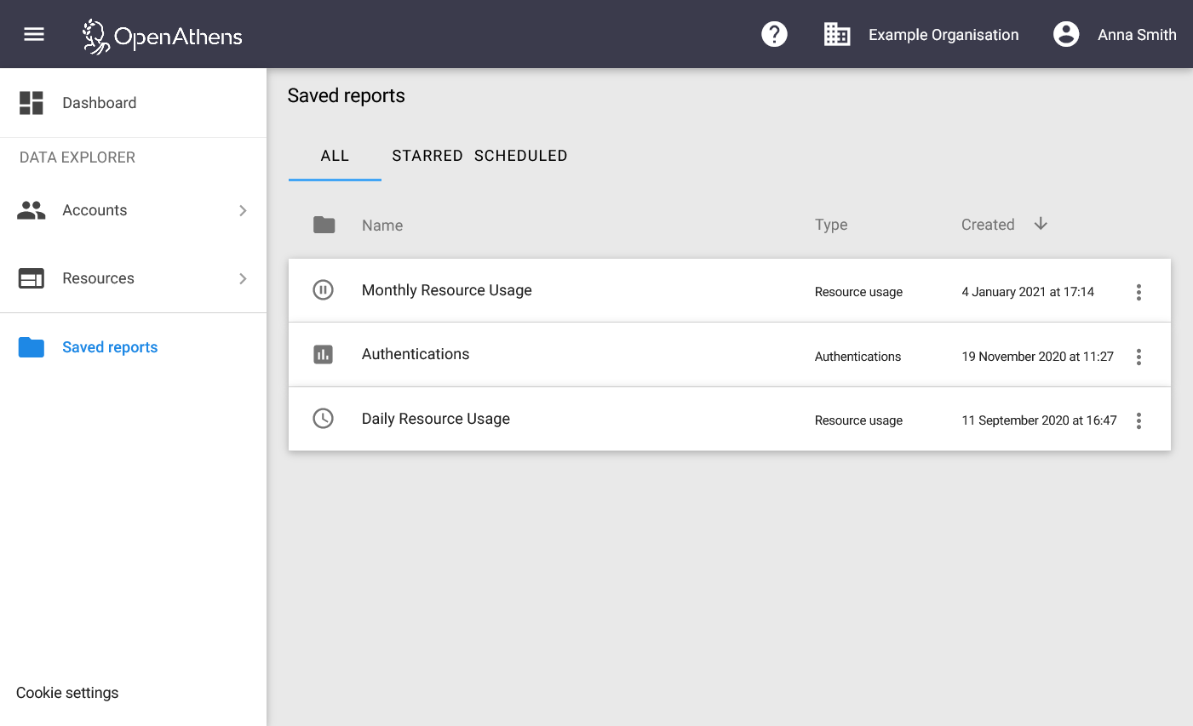Expand the Accounts section chevron

pyautogui.click(x=243, y=210)
